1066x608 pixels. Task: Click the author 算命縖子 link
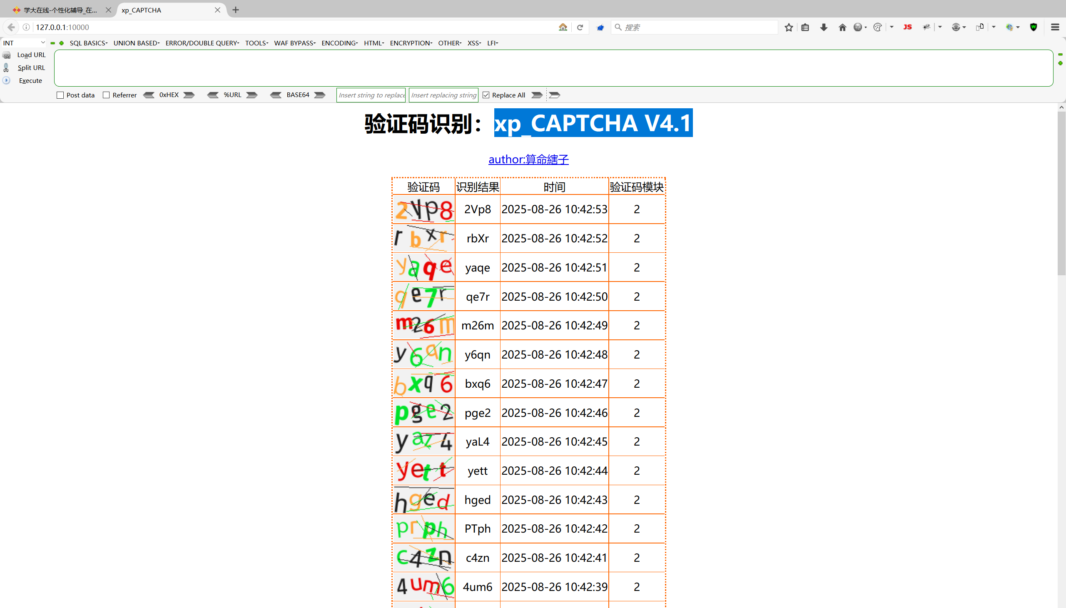(x=528, y=159)
